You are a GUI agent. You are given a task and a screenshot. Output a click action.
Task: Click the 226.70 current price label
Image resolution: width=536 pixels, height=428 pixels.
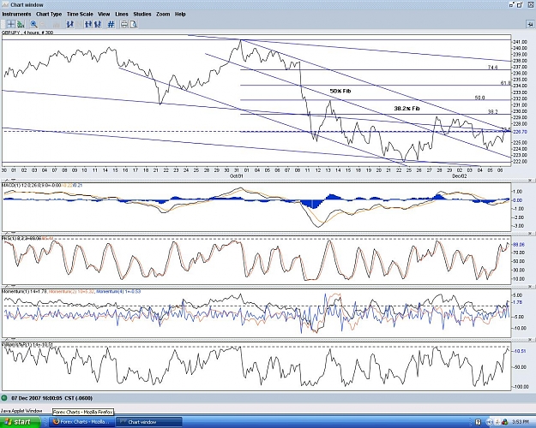[518, 132]
